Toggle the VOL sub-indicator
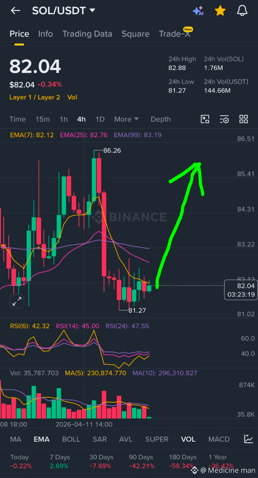258x478 pixels. (x=188, y=439)
